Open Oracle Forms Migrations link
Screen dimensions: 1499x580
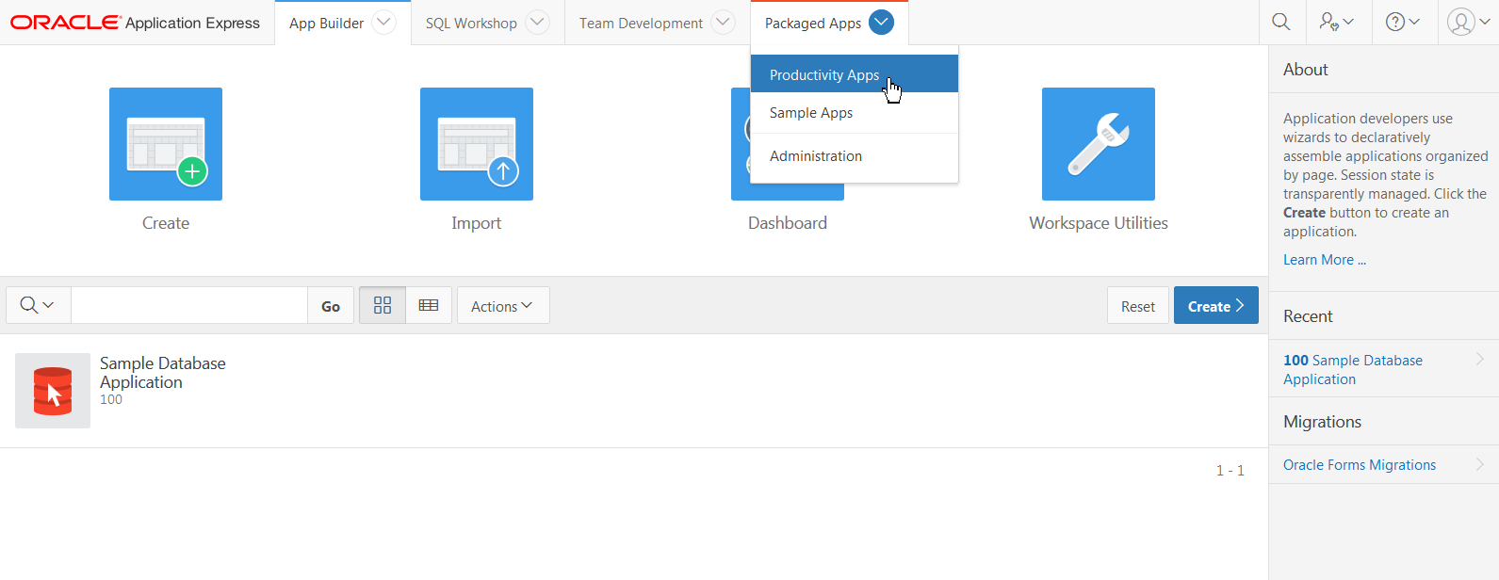point(1360,465)
